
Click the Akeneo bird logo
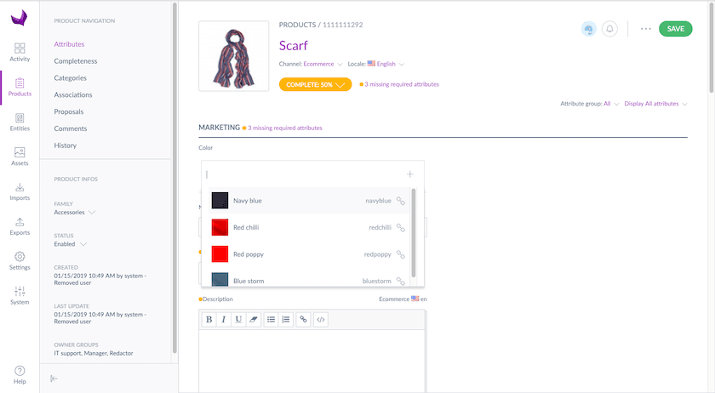(x=19, y=18)
